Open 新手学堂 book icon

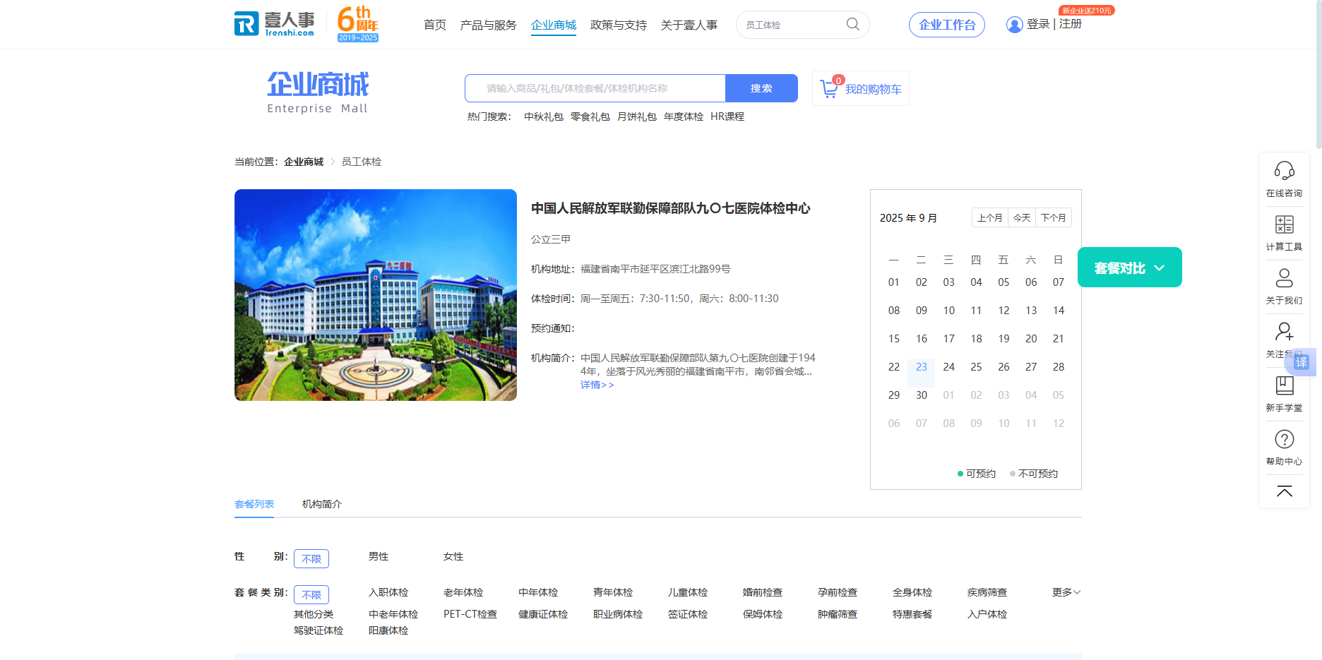[1284, 385]
